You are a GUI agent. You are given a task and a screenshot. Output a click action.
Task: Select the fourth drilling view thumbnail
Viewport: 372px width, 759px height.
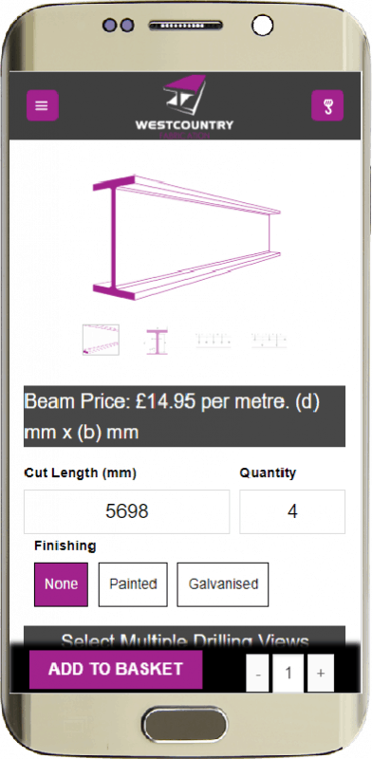pyautogui.click(x=270, y=341)
